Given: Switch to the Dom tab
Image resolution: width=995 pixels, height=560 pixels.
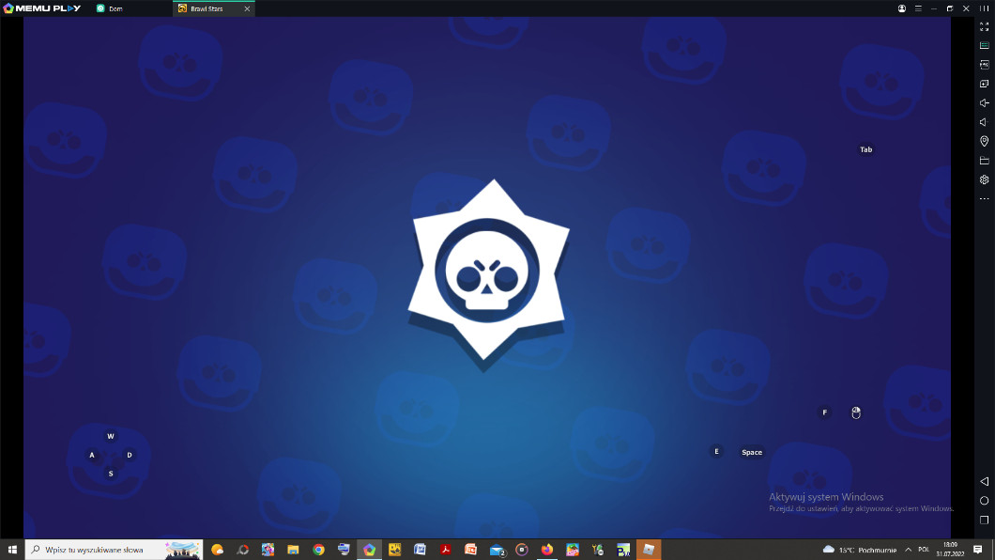Looking at the screenshot, I should 115,8.
